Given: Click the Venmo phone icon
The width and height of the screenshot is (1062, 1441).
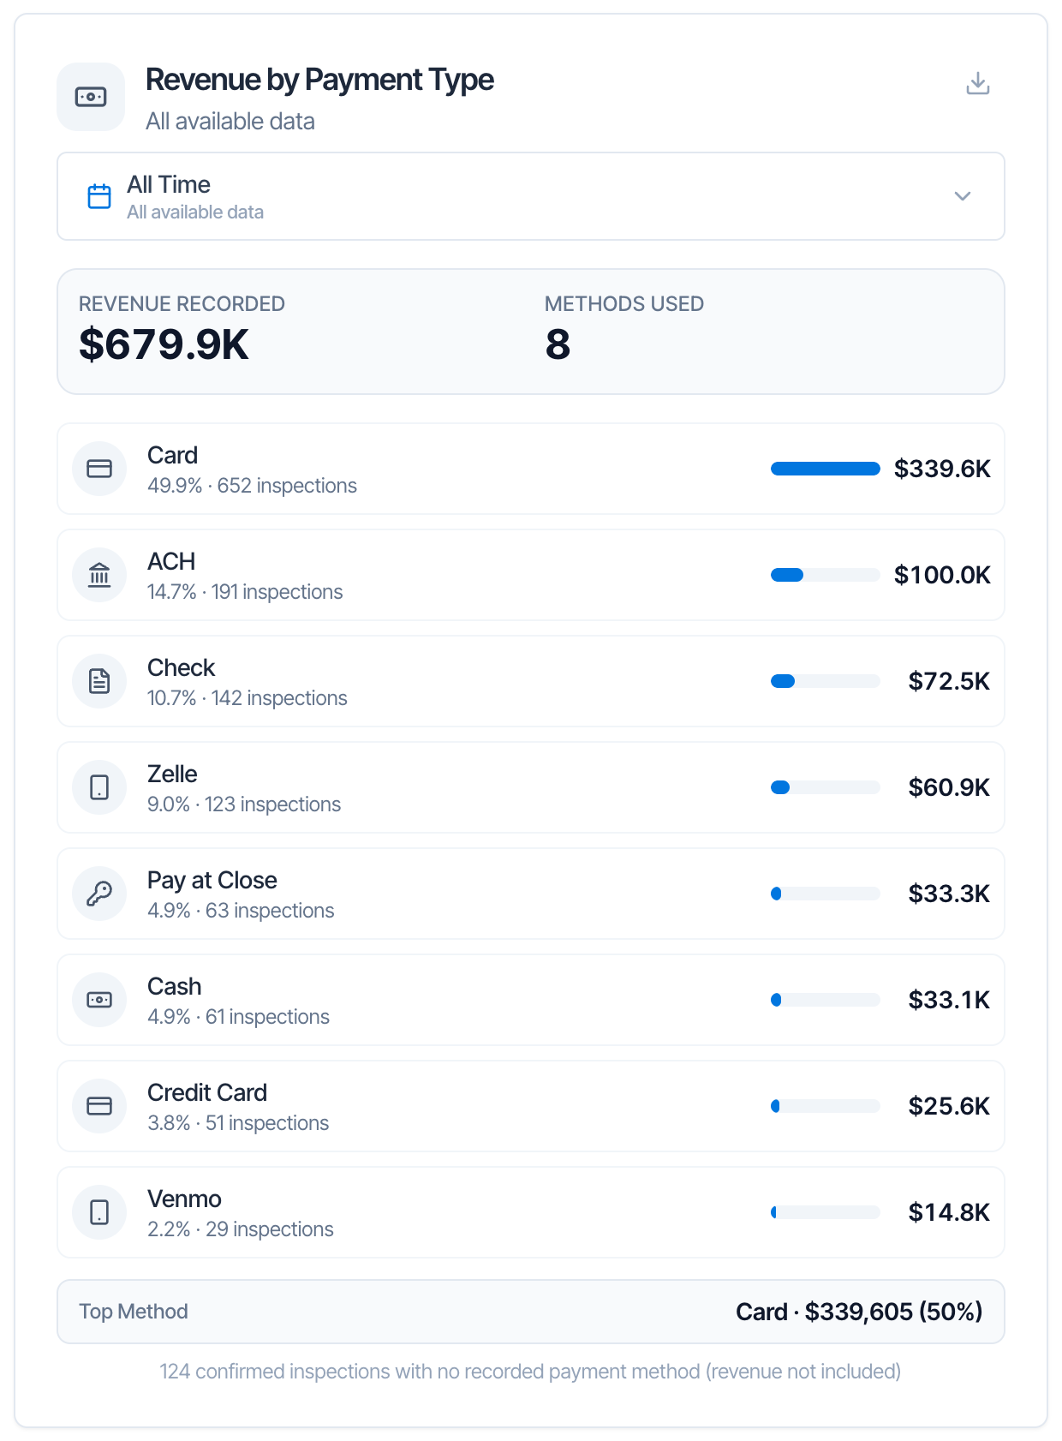Looking at the screenshot, I should [99, 1212].
